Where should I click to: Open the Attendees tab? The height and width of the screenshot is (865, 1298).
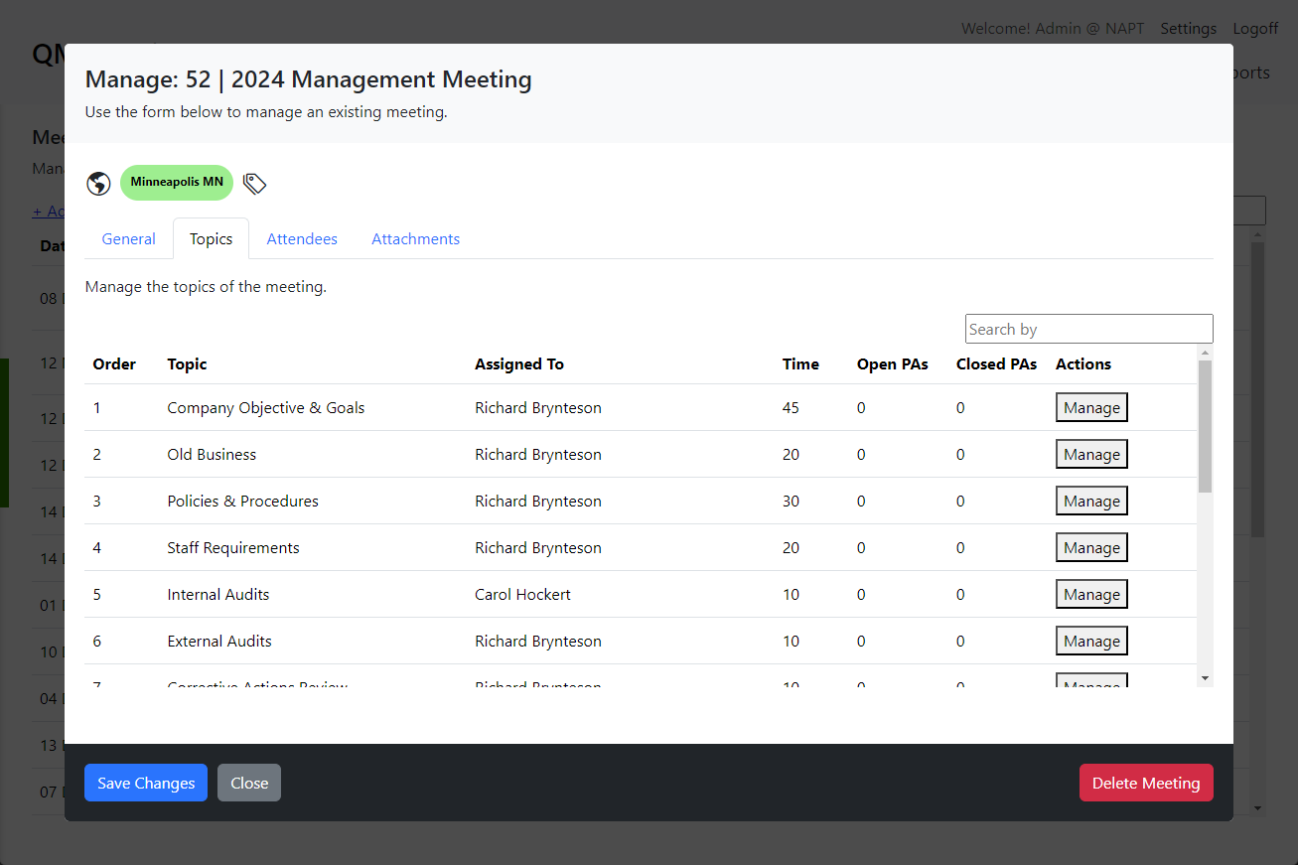pos(302,239)
